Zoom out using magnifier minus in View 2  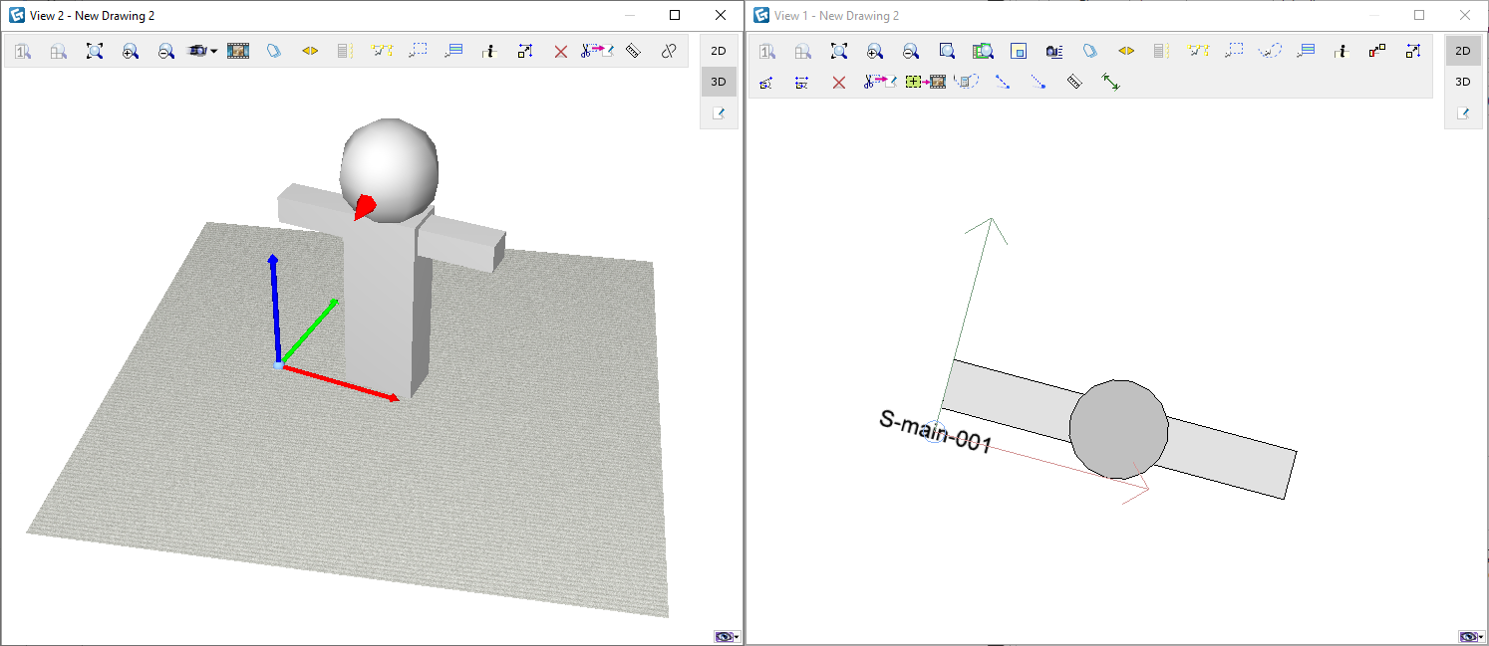(x=166, y=51)
